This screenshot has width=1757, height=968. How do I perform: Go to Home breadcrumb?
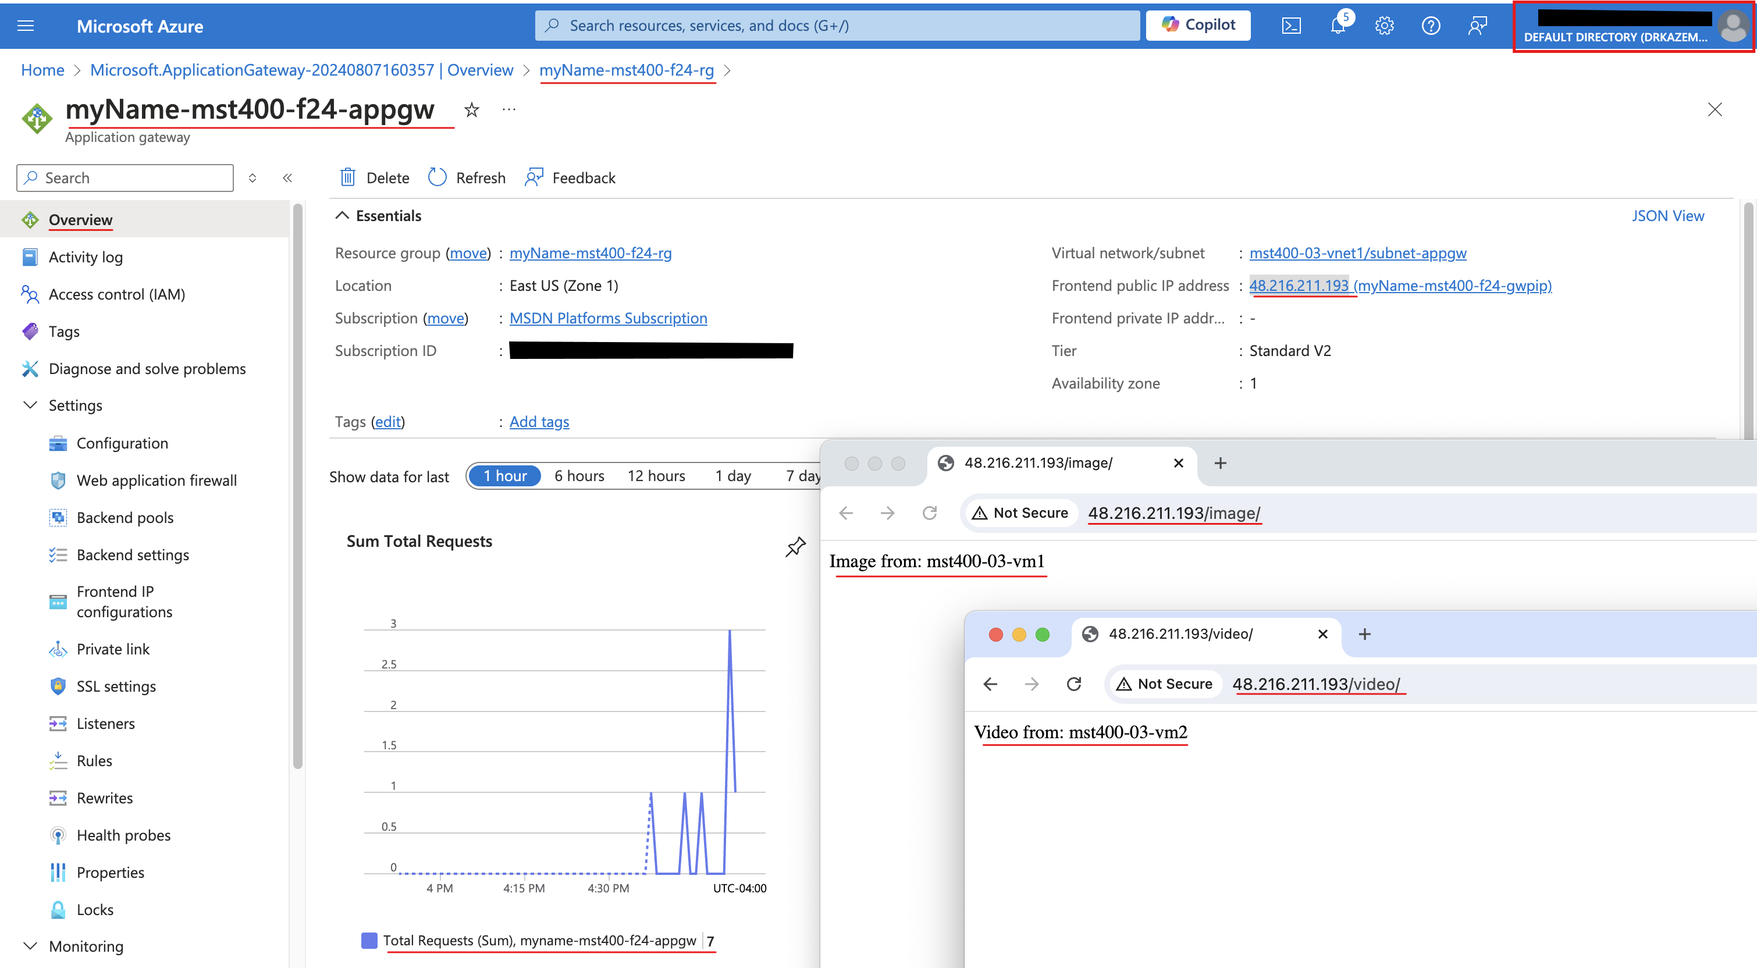tap(42, 70)
